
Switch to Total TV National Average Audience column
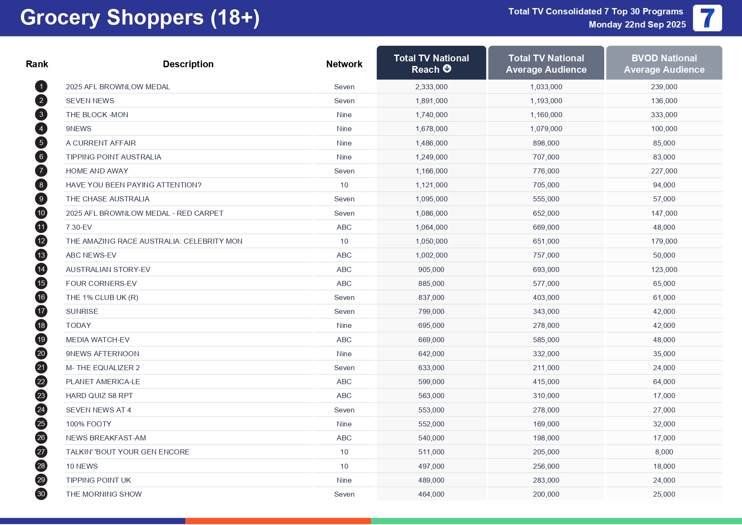point(546,63)
